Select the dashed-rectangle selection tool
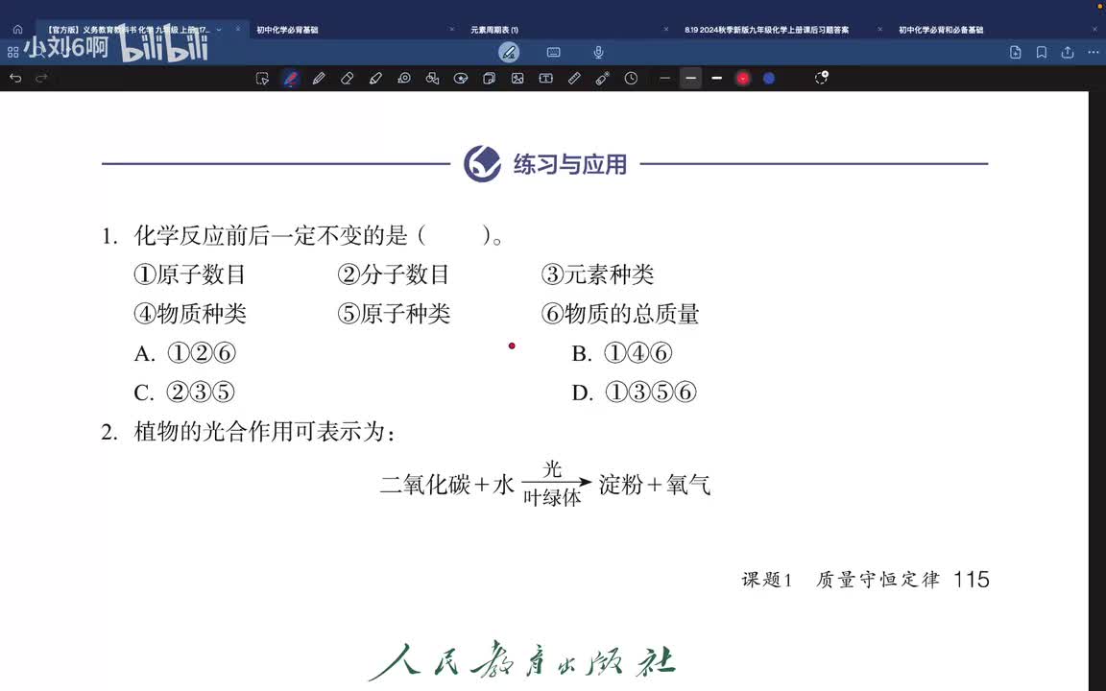This screenshot has width=1106, height=691. click(x=262, y=79)
